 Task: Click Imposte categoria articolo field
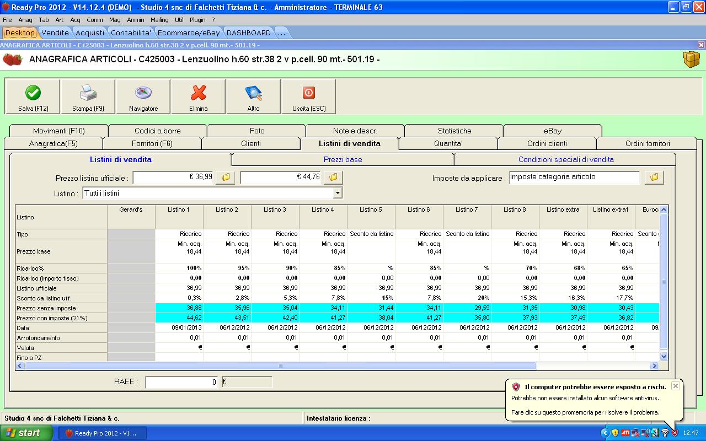574,178
